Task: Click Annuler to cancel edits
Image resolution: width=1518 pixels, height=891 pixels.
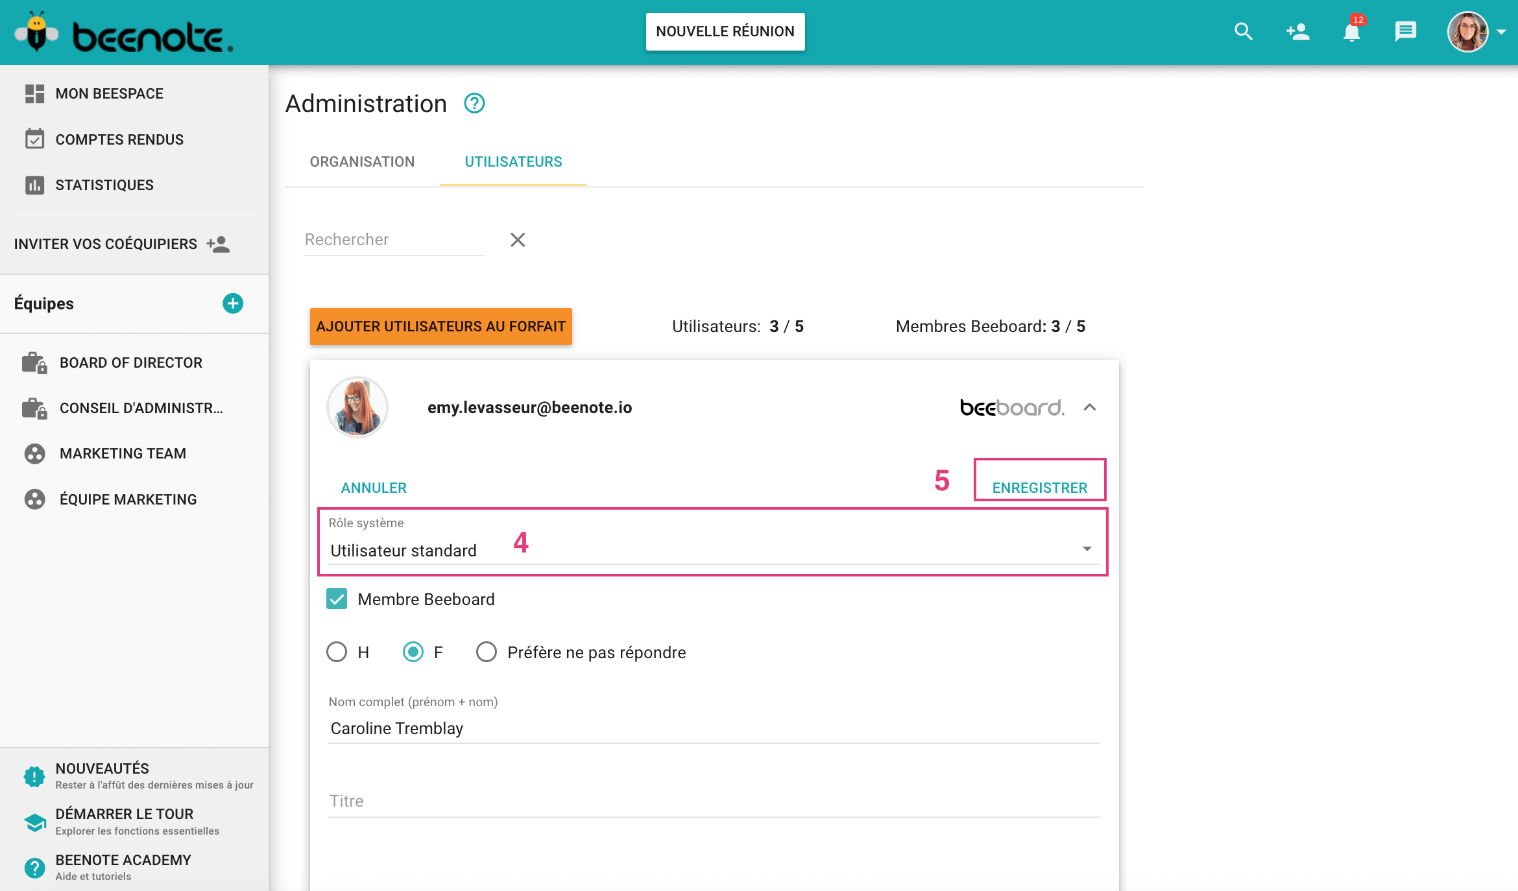Action: point(374,488)
